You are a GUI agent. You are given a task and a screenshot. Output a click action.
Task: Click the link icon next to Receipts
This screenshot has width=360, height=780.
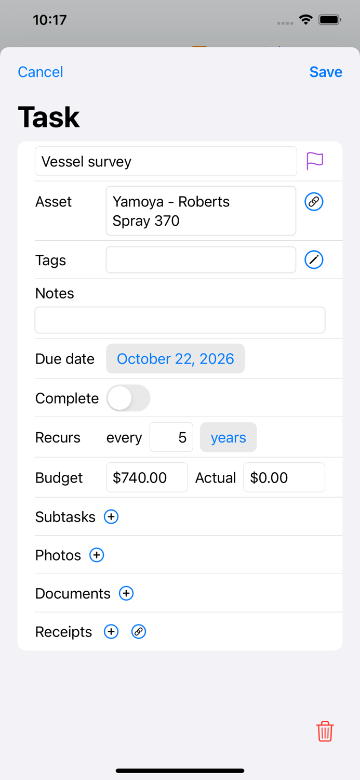click(x=139, y=632)
